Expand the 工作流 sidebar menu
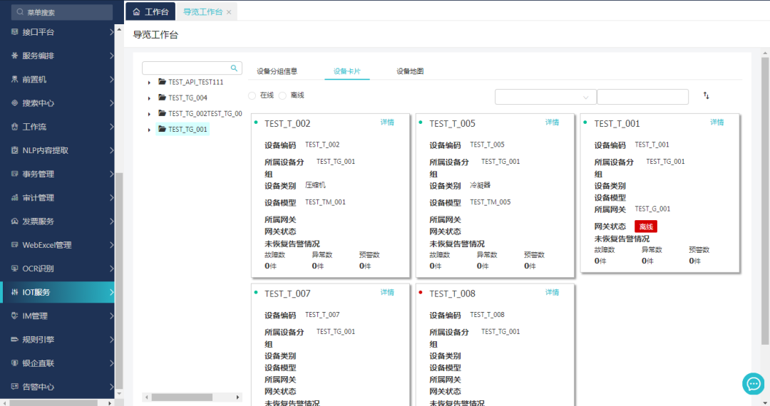Viewport: 770px width, 406px height. click(x=111, y=127)
